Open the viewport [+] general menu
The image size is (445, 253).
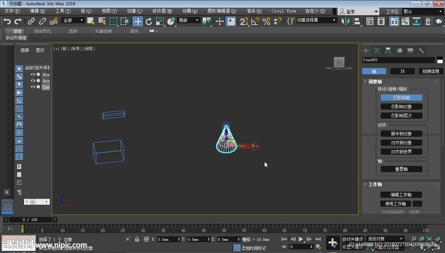[x=56, y=49]
